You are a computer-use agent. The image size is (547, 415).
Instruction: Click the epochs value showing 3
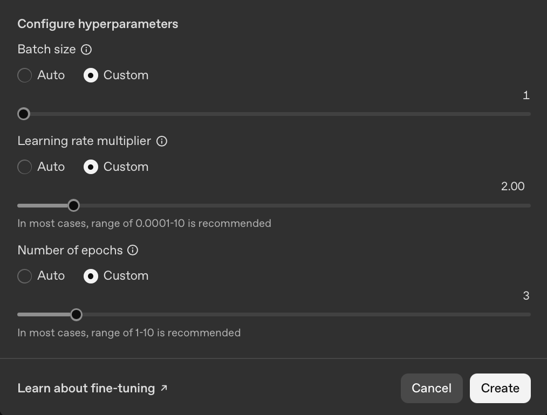526,295
